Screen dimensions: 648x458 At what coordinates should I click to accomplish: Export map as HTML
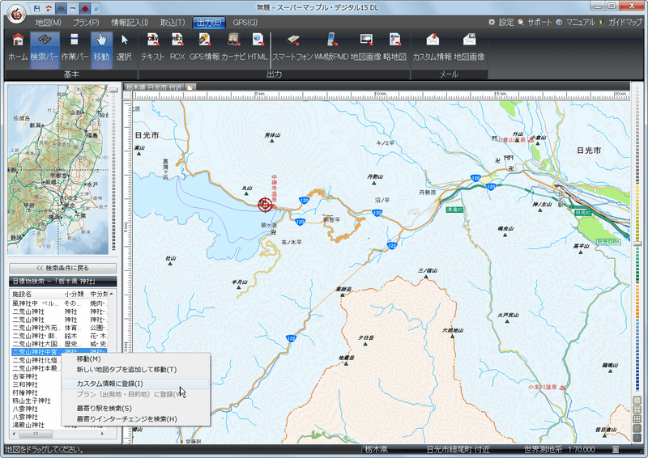pyautogui.click(x=258, y=48)
